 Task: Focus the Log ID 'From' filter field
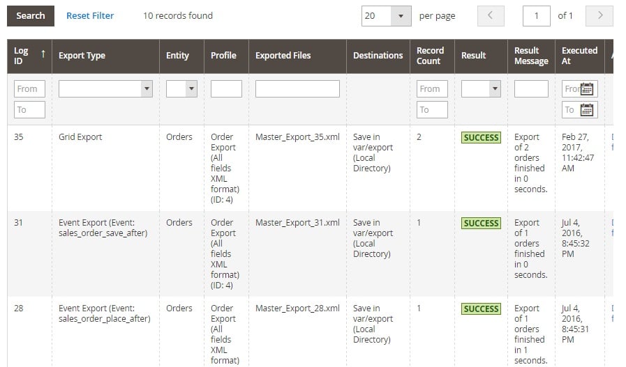coord(29,88)
